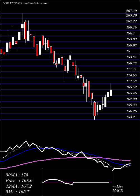This screenshot has width=140, height=196.
Task: Click the Price : 168.6 readout
Action: point(19,181)
